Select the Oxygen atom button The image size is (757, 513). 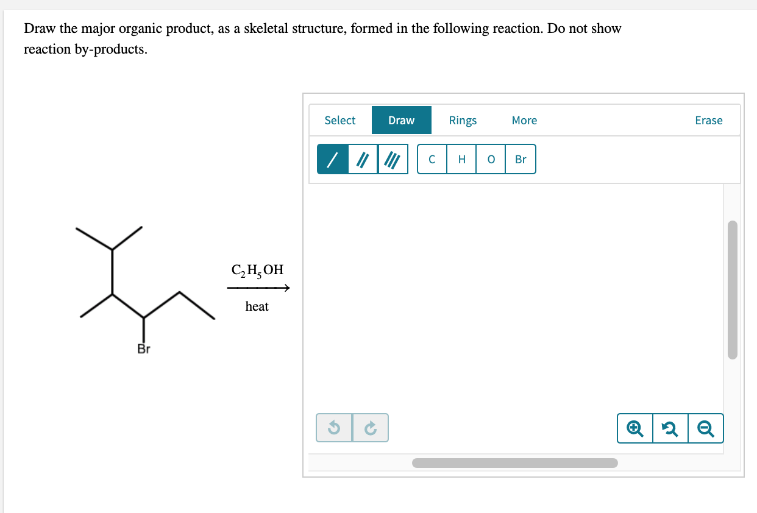[x=491, y=159]
